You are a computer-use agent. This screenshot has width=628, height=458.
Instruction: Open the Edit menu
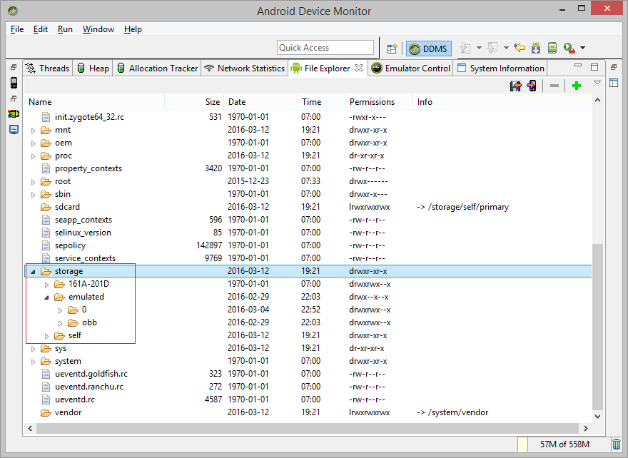pos(41,29)
